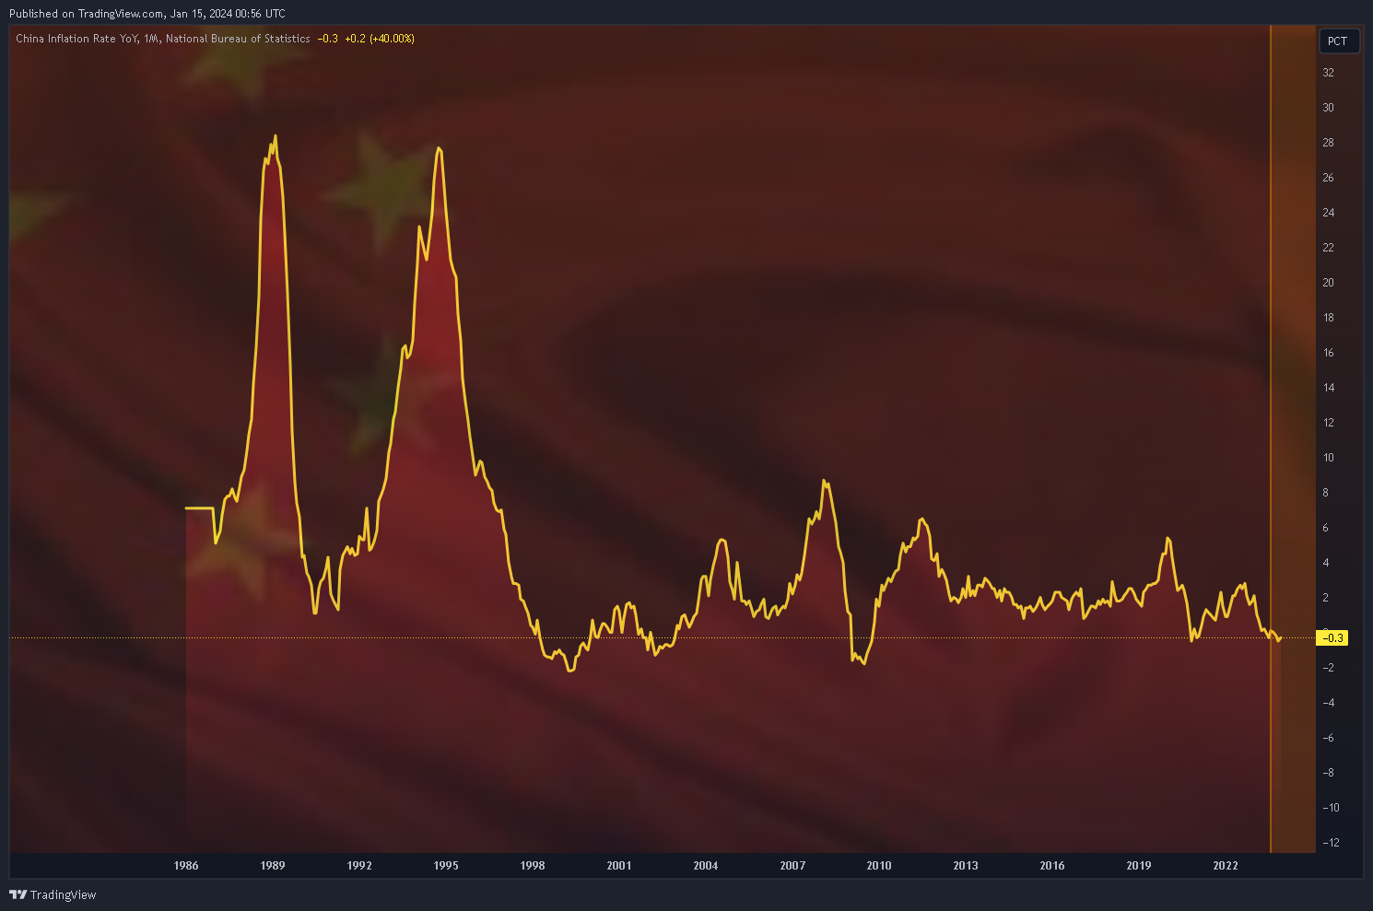
Task: Click the 2013 label on time axis
Action: tap(966, 865)
